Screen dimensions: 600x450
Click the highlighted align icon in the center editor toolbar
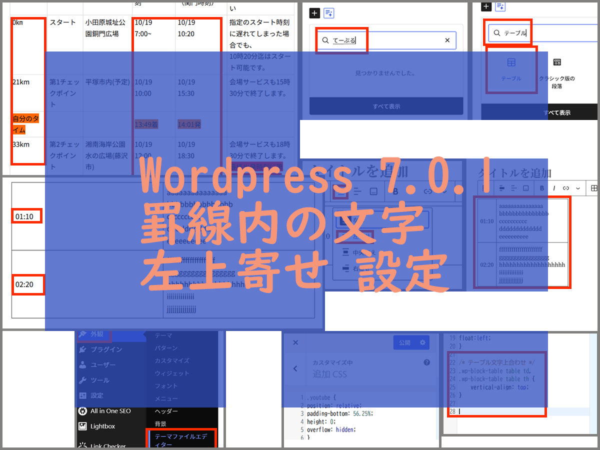point(340,191)
